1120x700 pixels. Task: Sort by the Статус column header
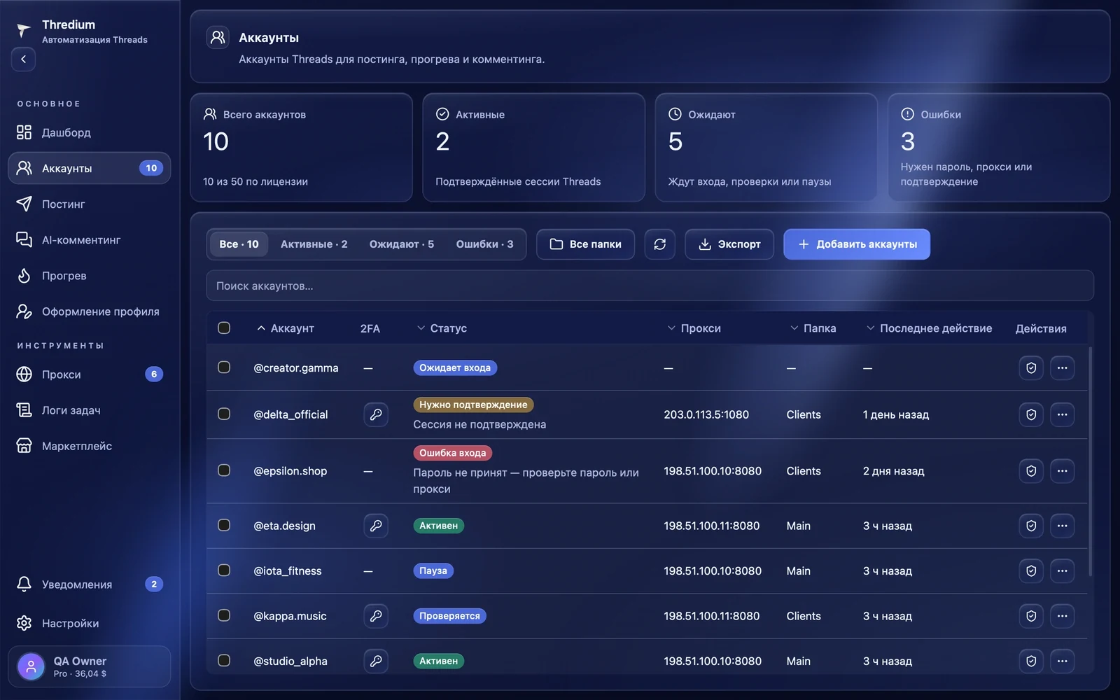coord(442,328)
